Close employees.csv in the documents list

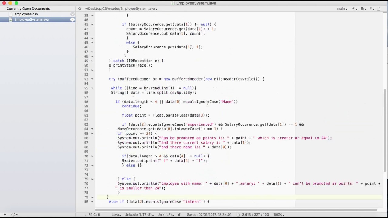(x=72, y=14)
